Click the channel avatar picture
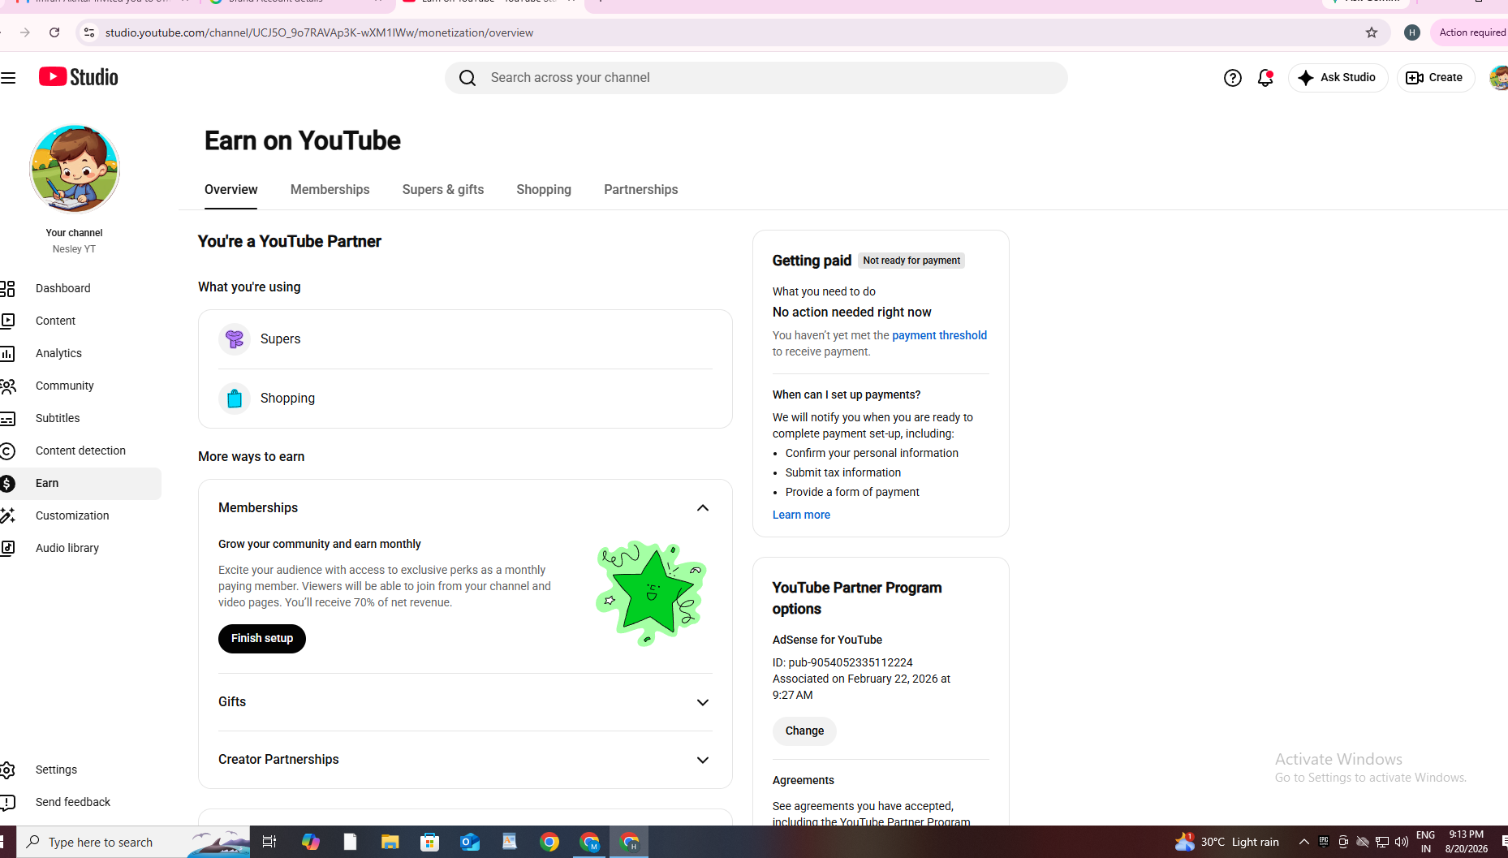1508x858 pixels. (x=75, y=169)
